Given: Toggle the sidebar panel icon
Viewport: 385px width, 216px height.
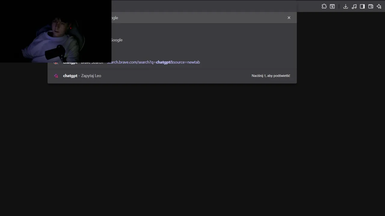Looking at the screenshot, I should point(362,6).
